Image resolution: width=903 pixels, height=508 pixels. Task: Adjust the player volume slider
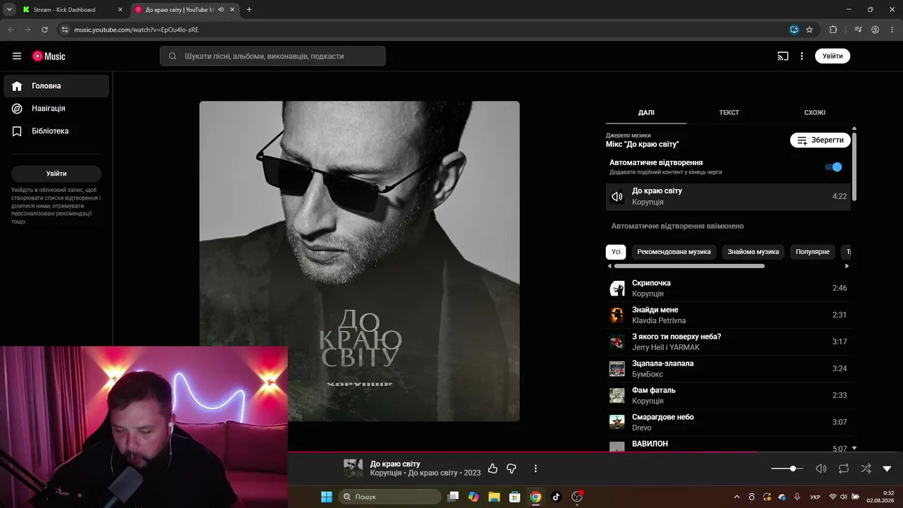pyautogui.click(x=787, y=468)
